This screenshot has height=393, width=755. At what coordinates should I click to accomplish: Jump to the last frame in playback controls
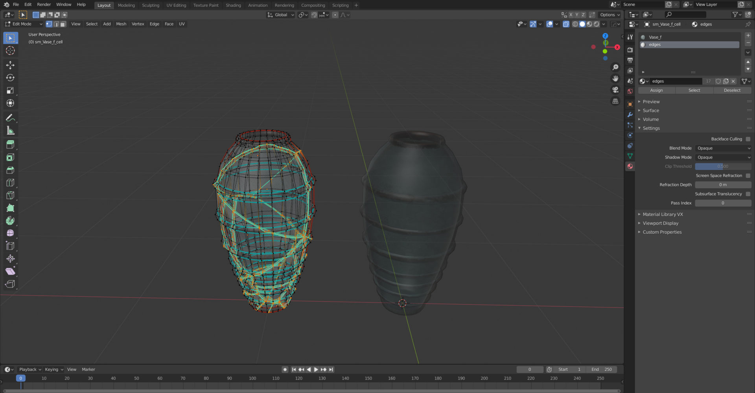331,369
